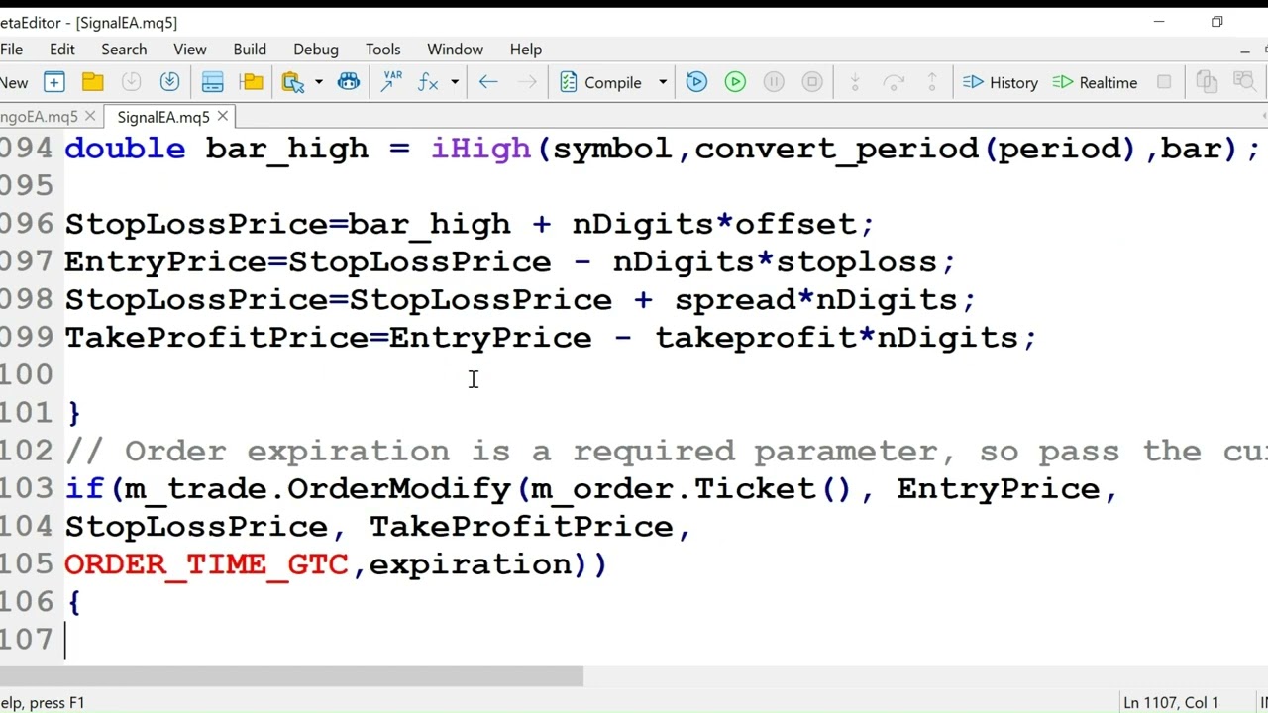Navigate forward with the right arrow

[528, 82]
